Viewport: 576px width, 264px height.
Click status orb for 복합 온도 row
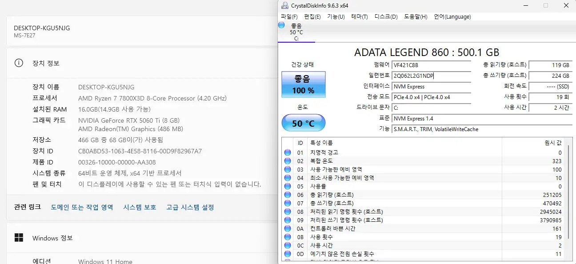[287, 161]
